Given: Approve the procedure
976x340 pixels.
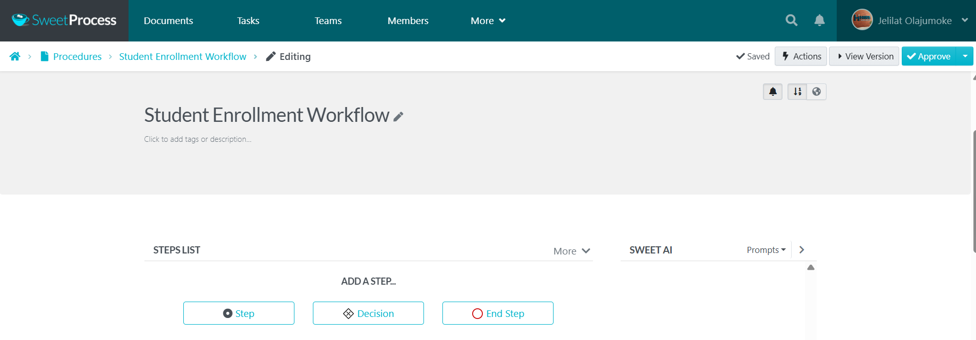Looking at the screenshot, I should pos(929,56).
